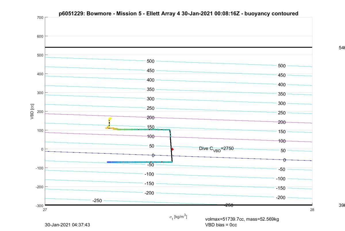Click the vertical black segment of the profile
Viewport: 345px width, 231px height.
(171, 146)
